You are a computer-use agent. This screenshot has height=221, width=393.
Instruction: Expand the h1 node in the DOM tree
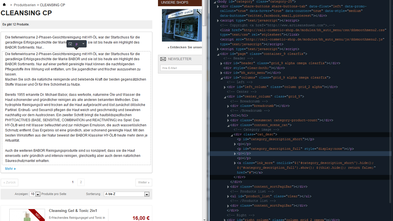click(228, 115)
